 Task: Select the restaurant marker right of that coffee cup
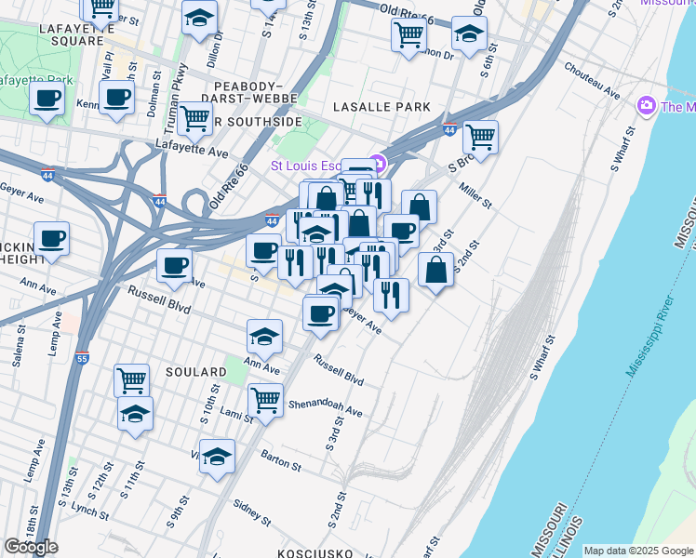[x=295, y=264]
